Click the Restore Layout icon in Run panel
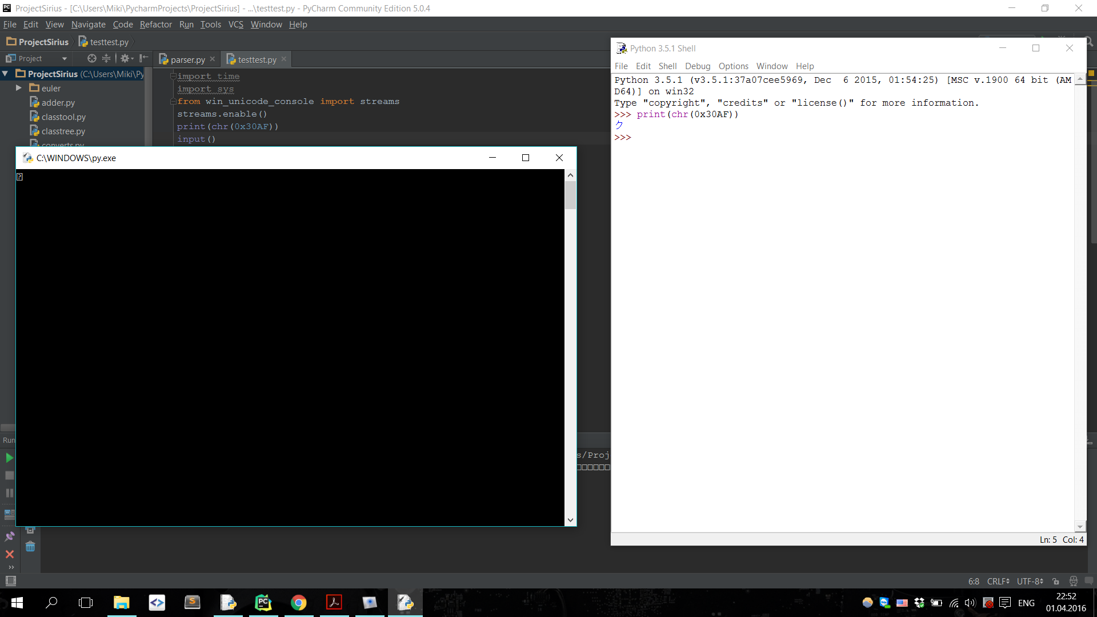This screenshot has height=617, width=1097. tap(9, 514)
